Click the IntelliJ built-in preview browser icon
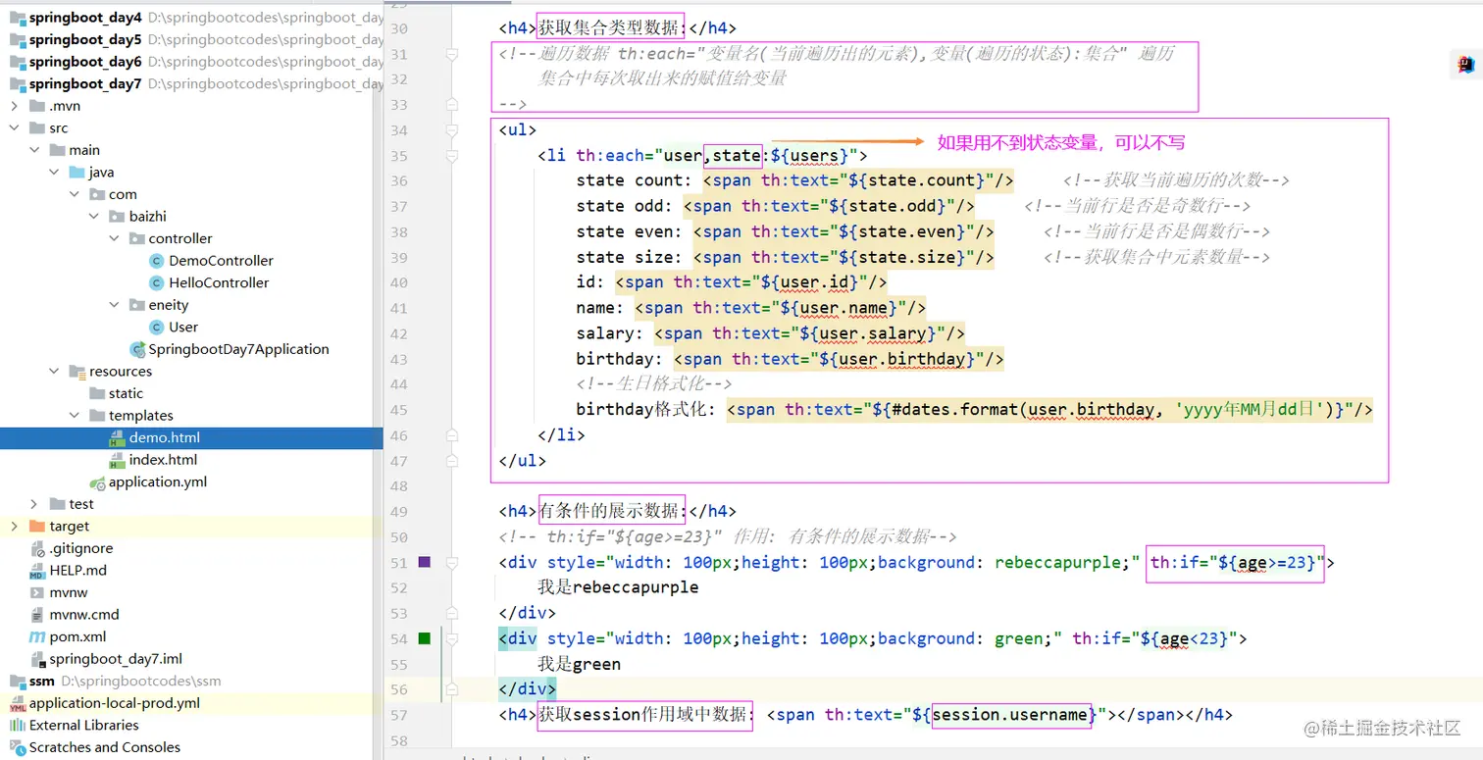This screenshot has height=760, width=1483. coord(1465,65)
